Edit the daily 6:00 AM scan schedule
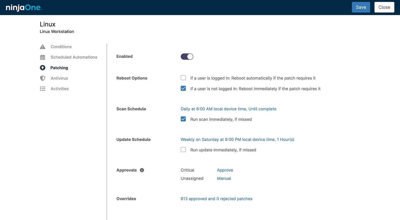Image resolution: width=400 pixels, height=220 pixels. pyautogui.click(x=228, y=109)
